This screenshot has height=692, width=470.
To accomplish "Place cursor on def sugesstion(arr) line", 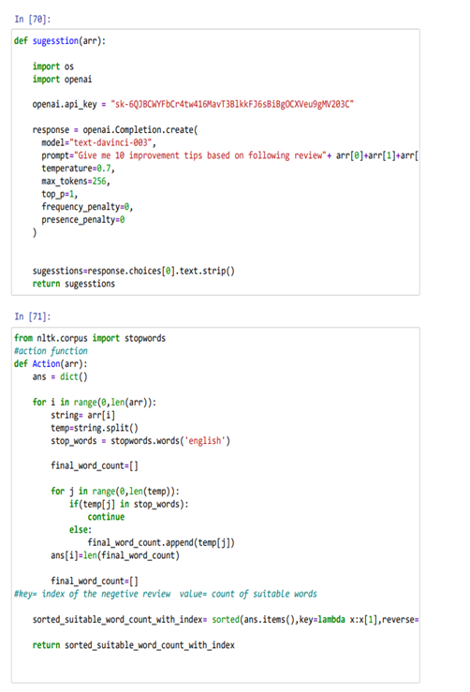I will point(60,41).
